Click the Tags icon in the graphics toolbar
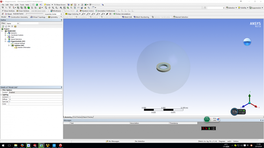Image resolution: width=264 pixels, height=148 pixels. [x=89, y=8]
